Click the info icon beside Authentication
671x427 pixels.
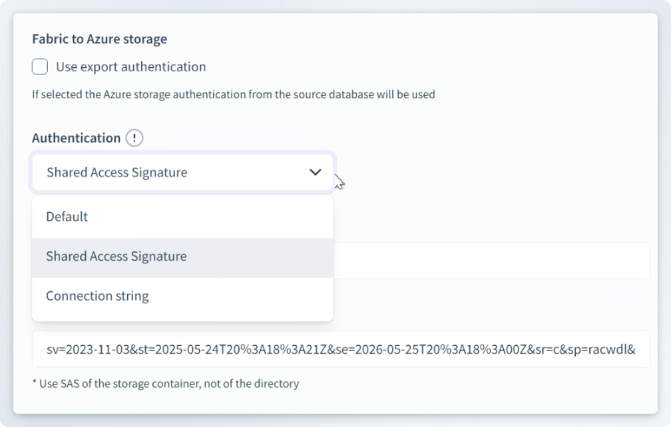134,138
